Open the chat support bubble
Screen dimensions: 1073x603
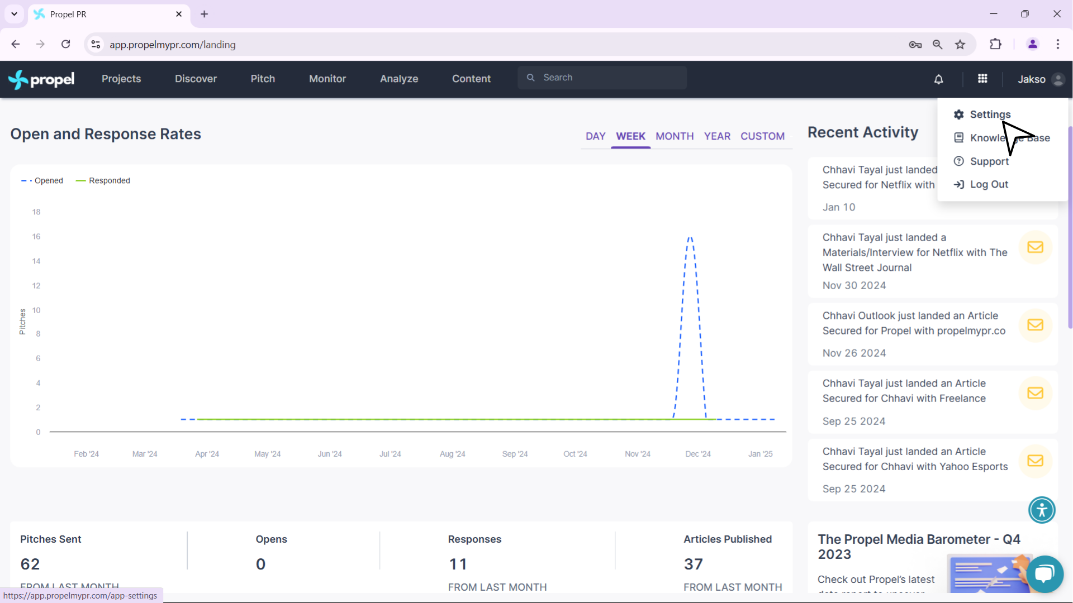point(1044,574)
